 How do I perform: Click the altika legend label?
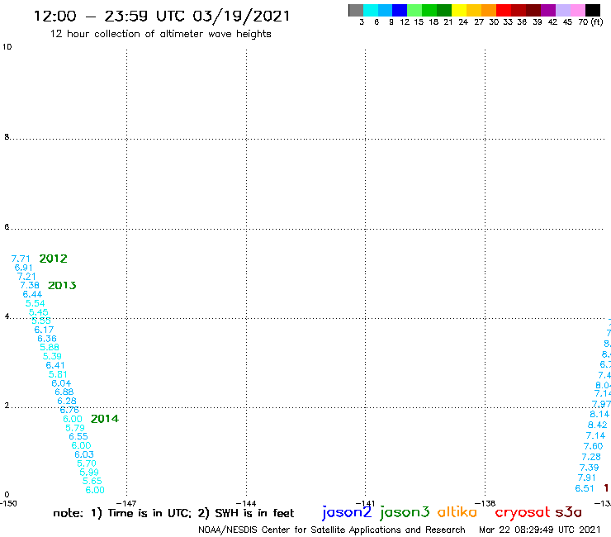pyautogui.click(x=457, y=511)
